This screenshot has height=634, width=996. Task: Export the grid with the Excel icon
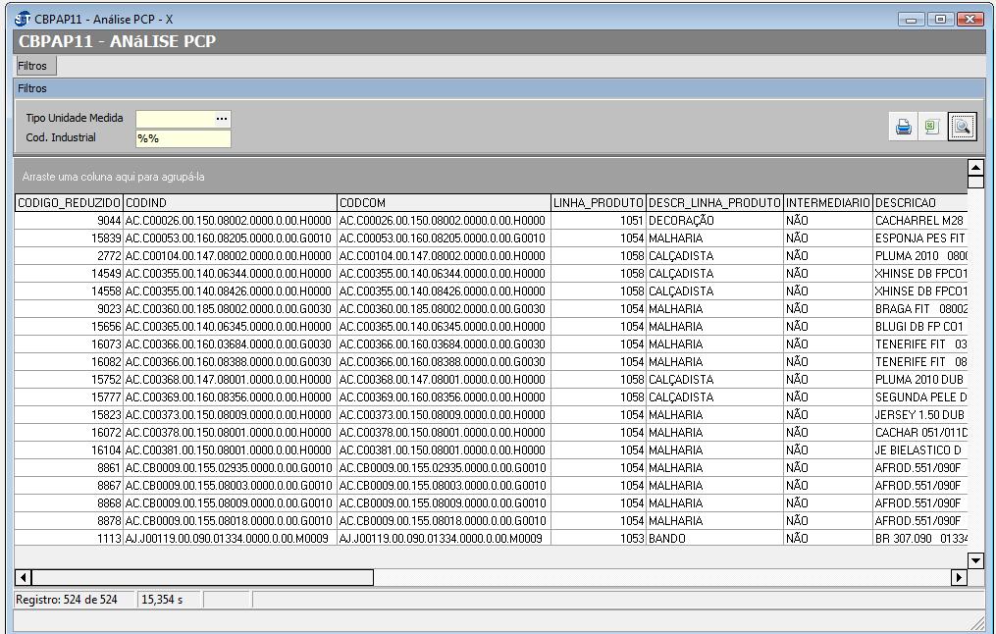(932, 127)
